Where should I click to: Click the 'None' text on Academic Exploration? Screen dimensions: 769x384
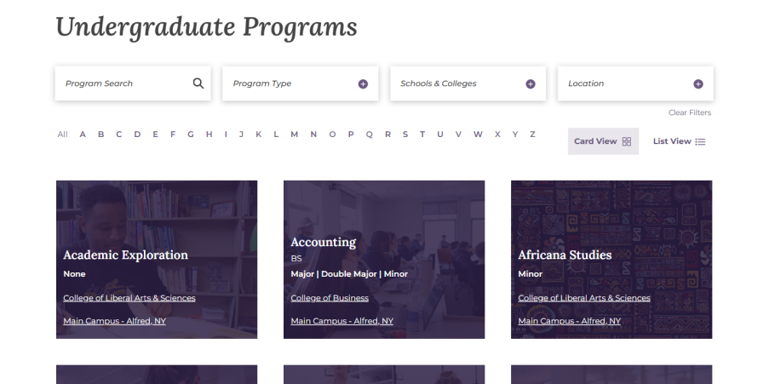point(74,274)
